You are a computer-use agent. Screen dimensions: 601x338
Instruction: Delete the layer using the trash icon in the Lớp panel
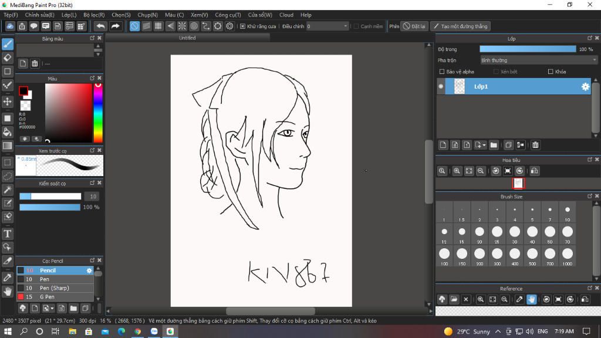click(x=535, y=145)
